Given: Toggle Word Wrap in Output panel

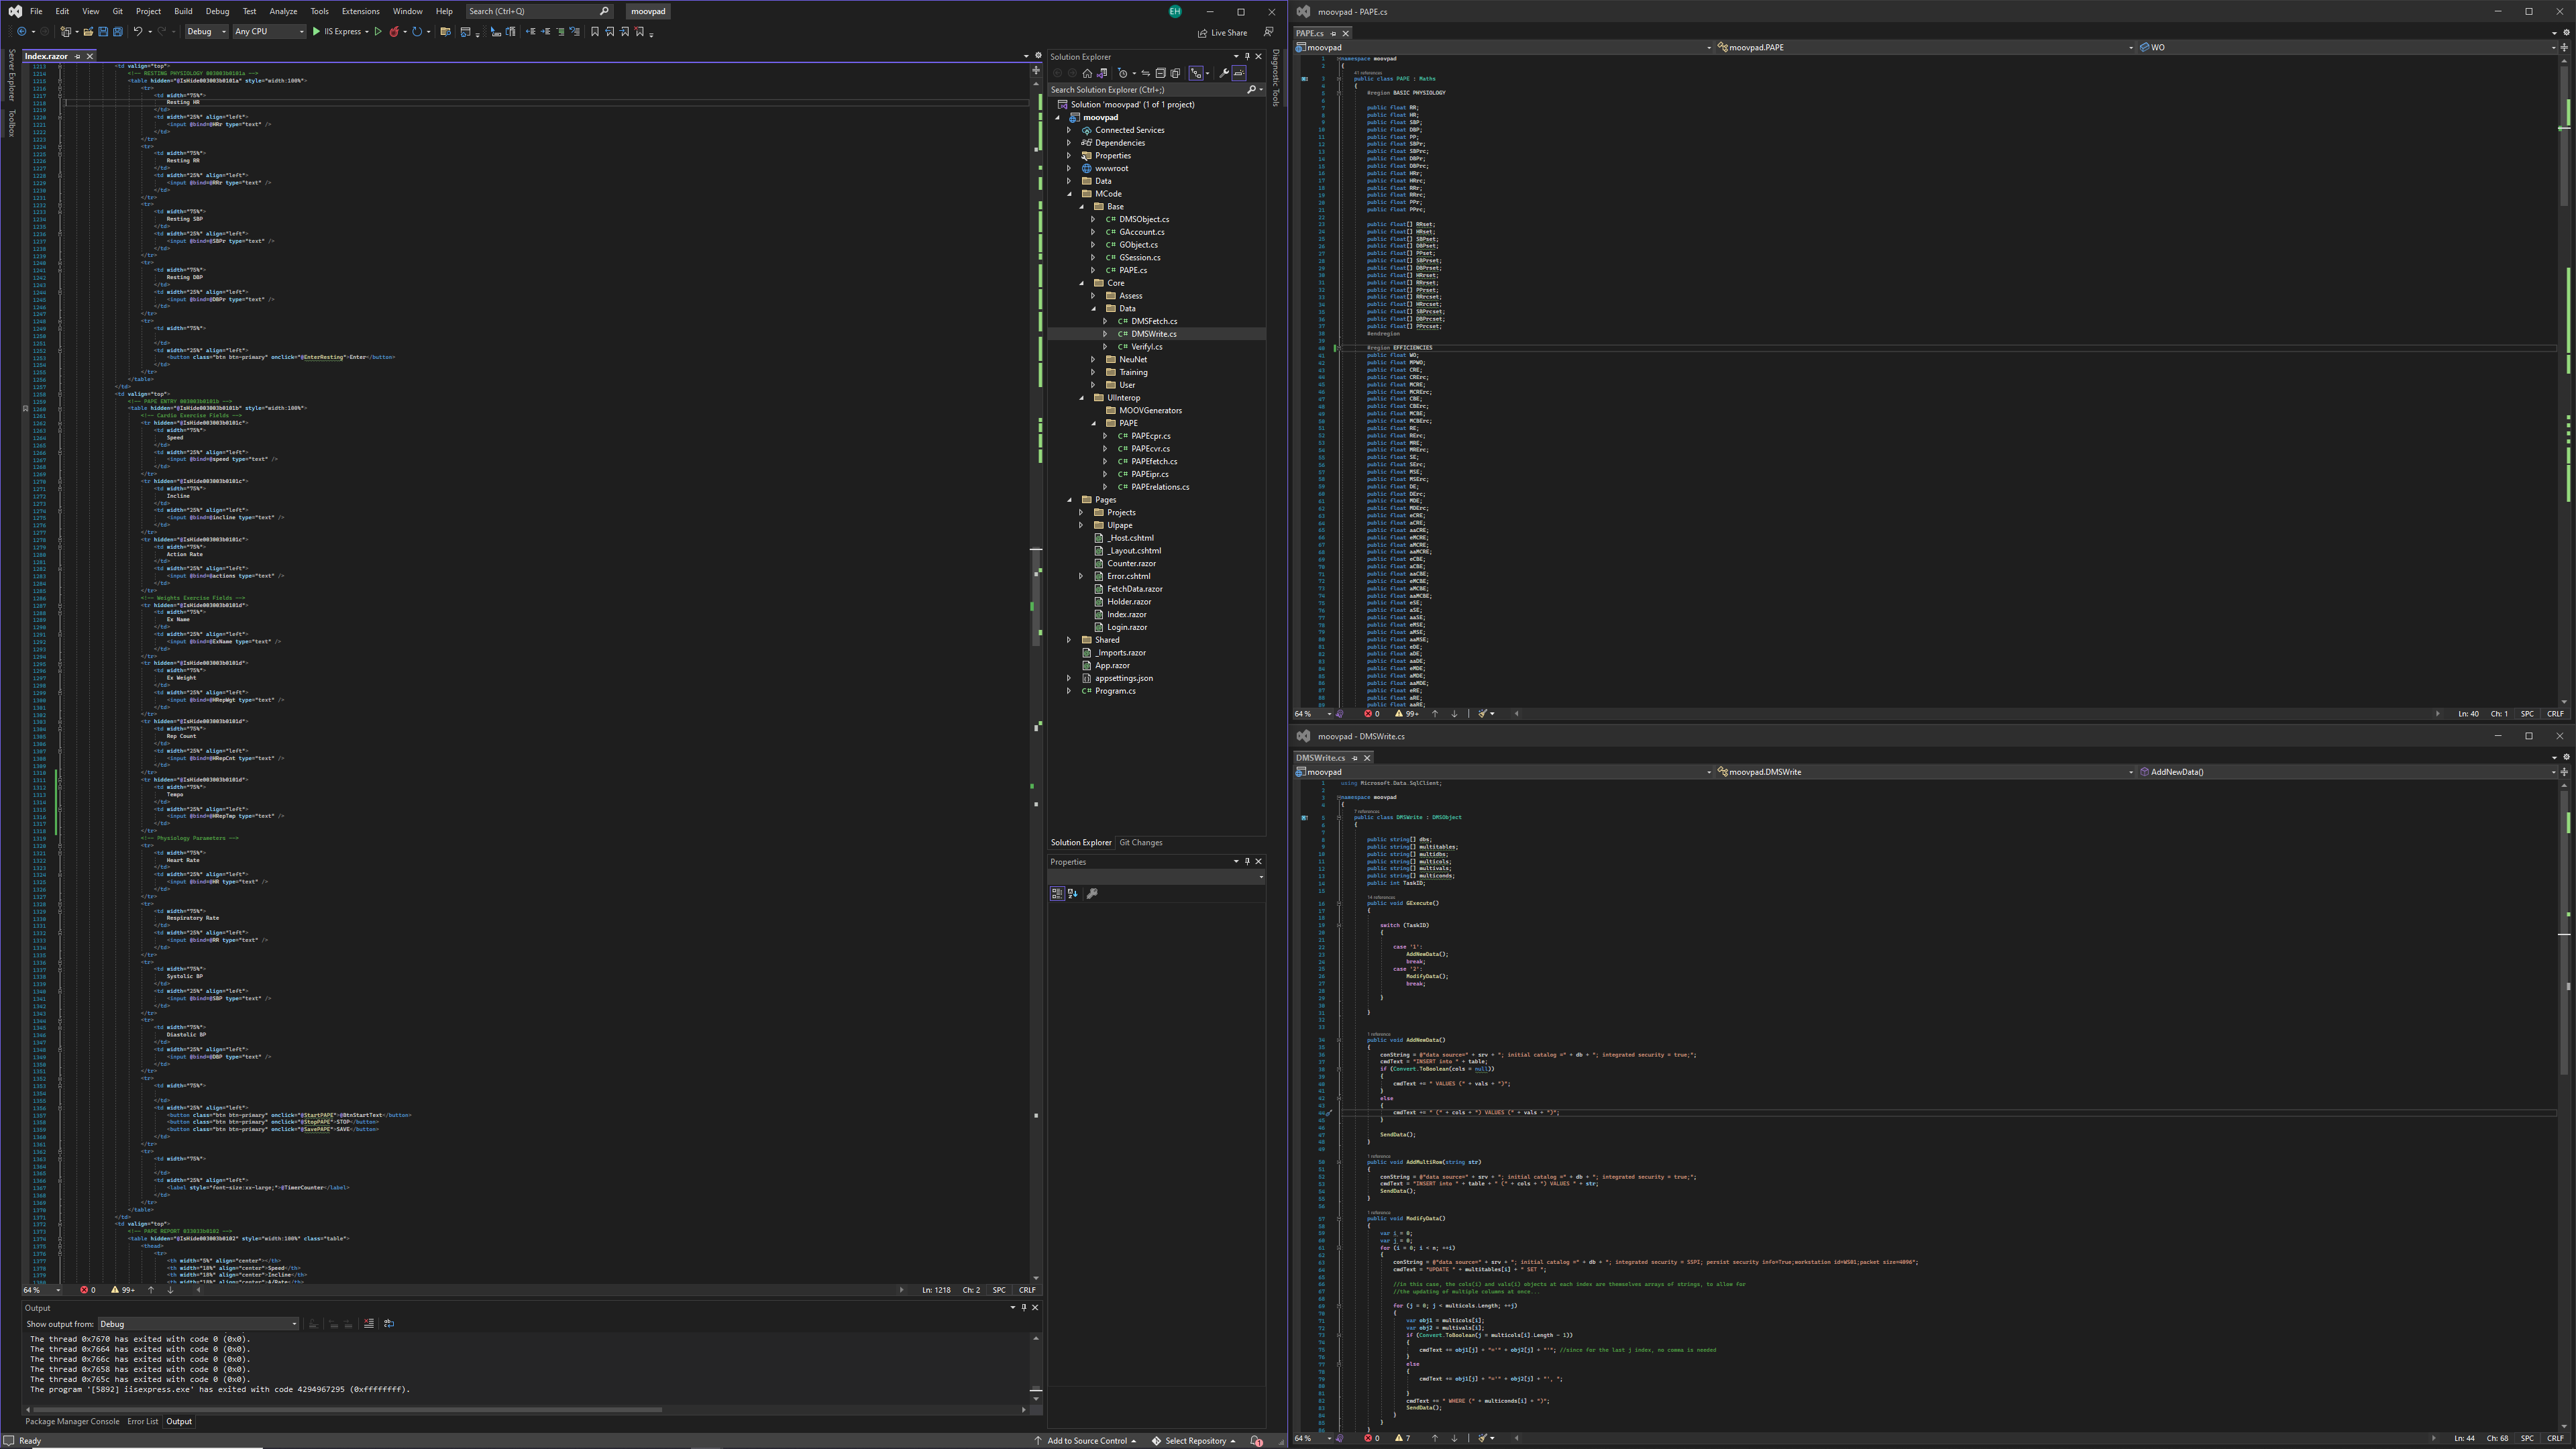Looking at the screenshot, I should click(389, 1323).
